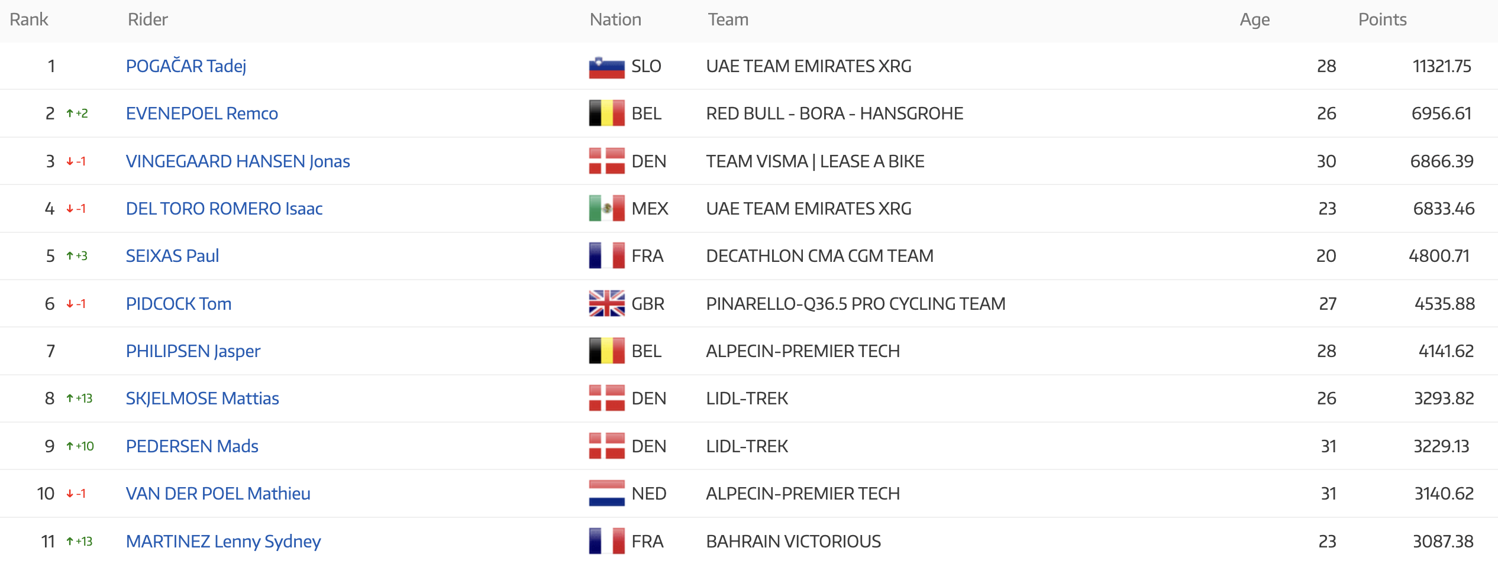Click the British flag beside GBR
The height and width of the screenshot is (564, 1498).
[x=606, y=304]
